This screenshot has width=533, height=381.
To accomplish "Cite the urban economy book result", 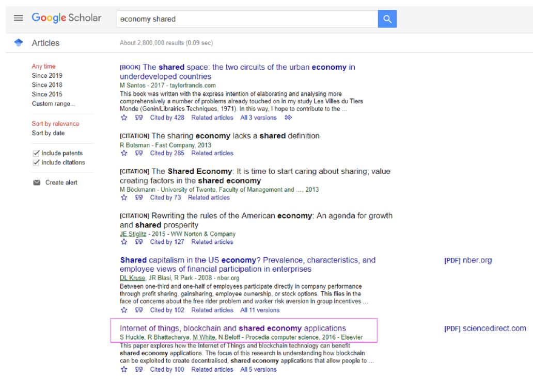I will pyautogui.click(x=139, y=118).
